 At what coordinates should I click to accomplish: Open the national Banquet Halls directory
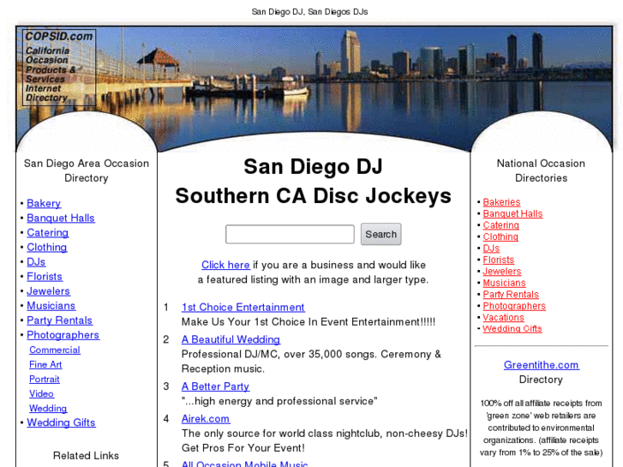(513, 213)
